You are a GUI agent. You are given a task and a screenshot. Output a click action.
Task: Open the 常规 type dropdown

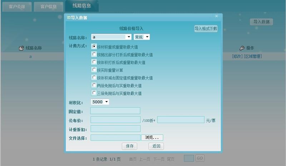tap(142, 37)
